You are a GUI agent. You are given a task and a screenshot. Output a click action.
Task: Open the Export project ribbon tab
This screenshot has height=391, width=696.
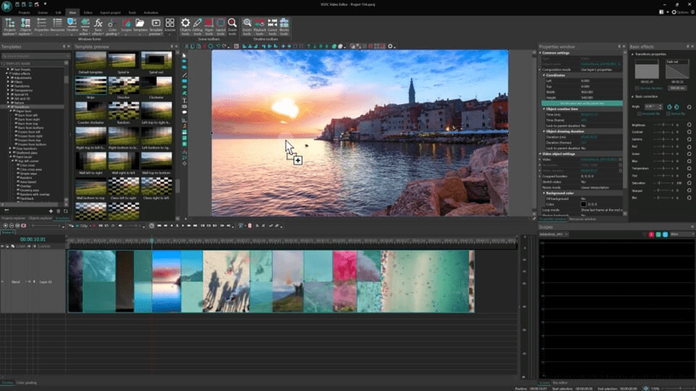pyautogui.click(x=110, y=12)
